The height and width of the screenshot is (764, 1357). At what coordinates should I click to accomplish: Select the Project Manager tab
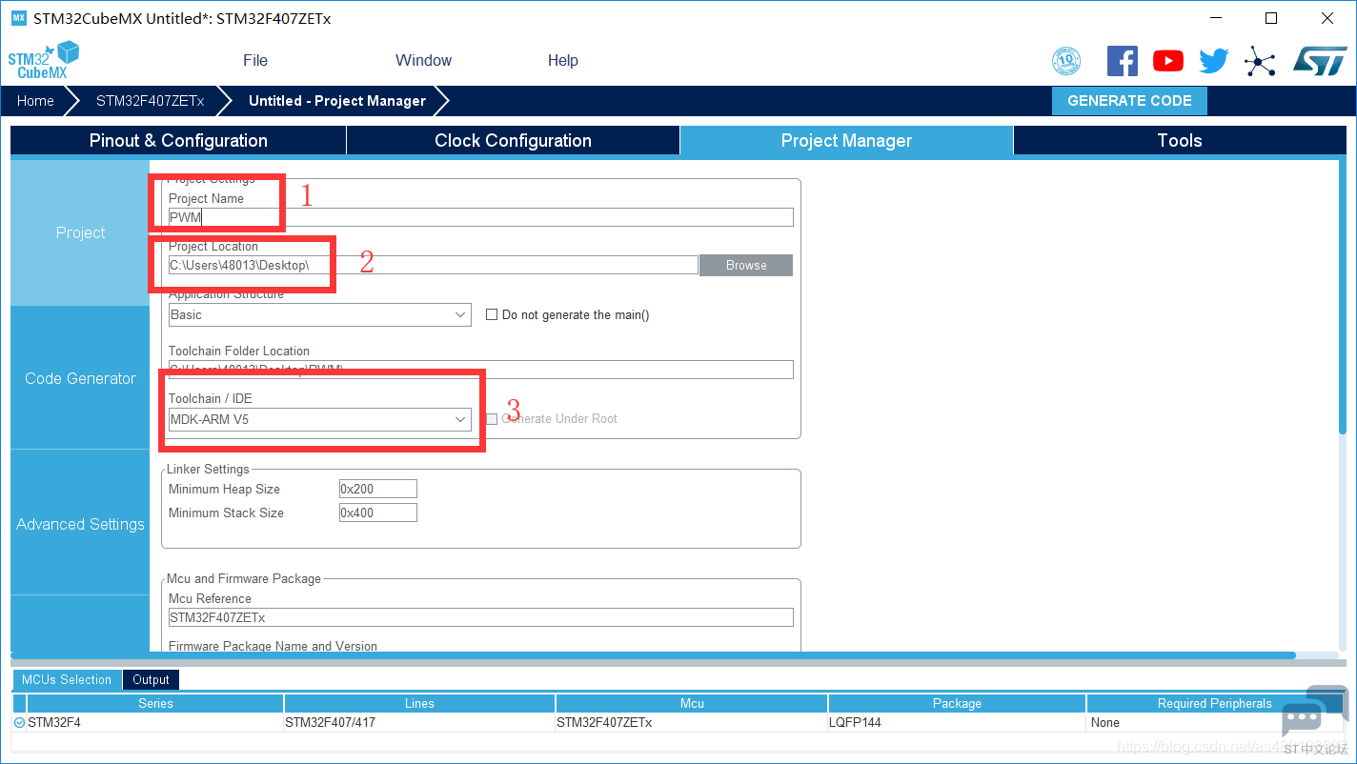pyautogui.click(x=846, y=140)
